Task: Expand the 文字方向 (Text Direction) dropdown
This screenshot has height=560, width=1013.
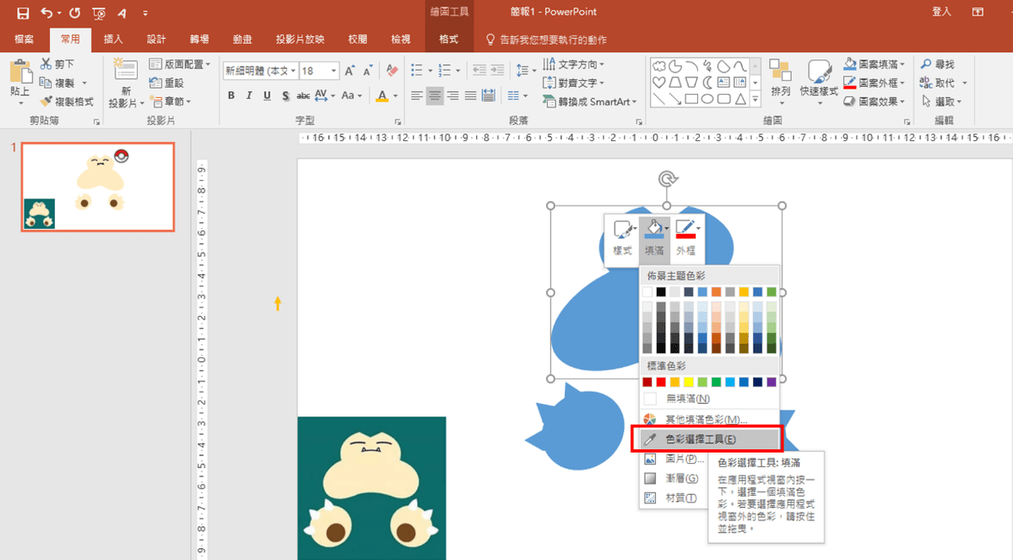Action: coord(574,64)
